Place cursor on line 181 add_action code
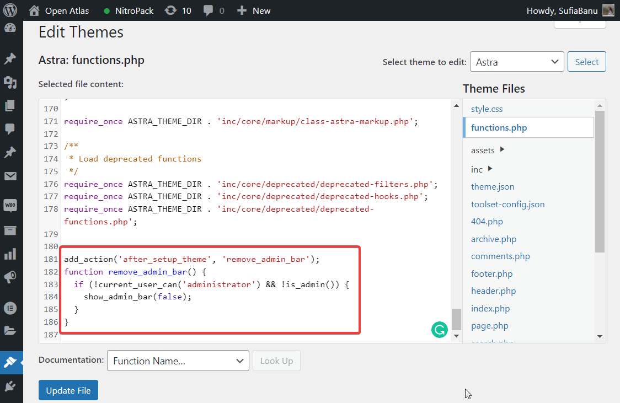This screenshot has height=403, width=620. [192, 259]
